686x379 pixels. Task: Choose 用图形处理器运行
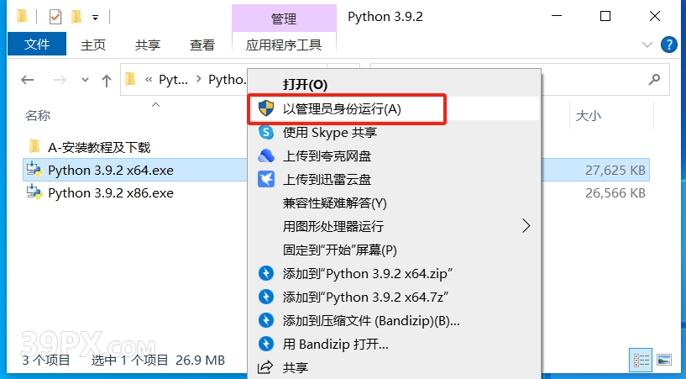click(394, 226)
